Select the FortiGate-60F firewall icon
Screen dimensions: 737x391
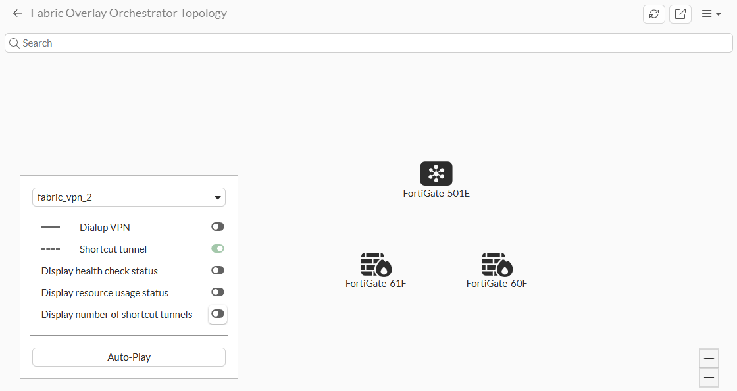click(497, 265)
